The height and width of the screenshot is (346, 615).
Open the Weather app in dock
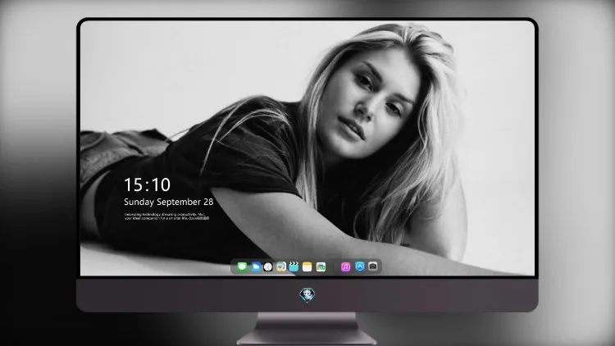click(256, 266)
